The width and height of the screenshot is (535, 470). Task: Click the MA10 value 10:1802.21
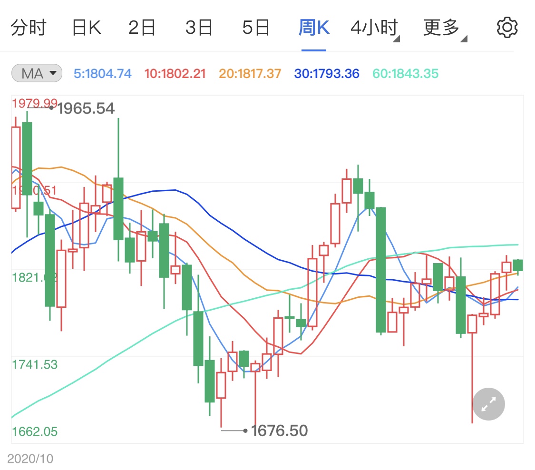coord(175,73)
